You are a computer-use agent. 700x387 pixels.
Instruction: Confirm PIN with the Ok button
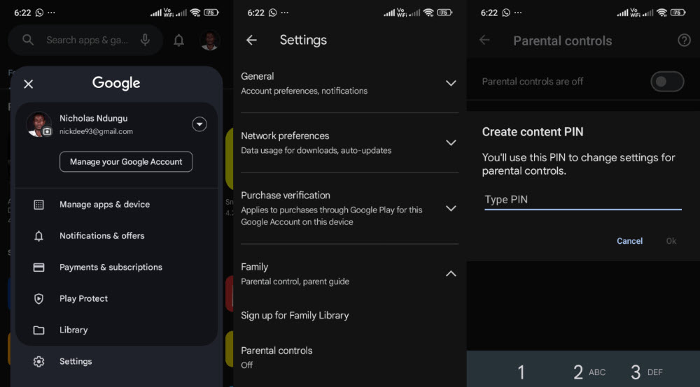(x=671, y=241)
